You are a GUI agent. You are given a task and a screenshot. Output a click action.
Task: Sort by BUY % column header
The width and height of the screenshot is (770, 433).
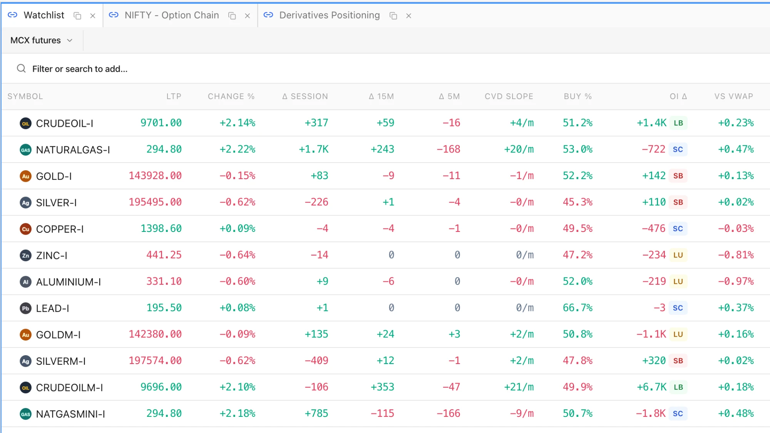(577, 96)
